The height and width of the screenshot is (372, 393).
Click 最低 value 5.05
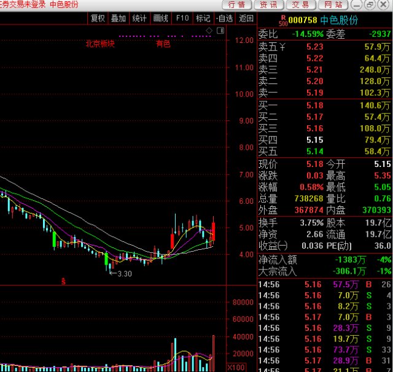coord(383,187)
